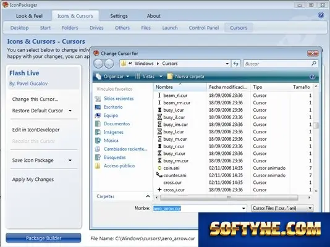330x247 pixels.
Task: Expand the Save Icon Package arrow
Action: pyautogui.click(x=70, y=161)
